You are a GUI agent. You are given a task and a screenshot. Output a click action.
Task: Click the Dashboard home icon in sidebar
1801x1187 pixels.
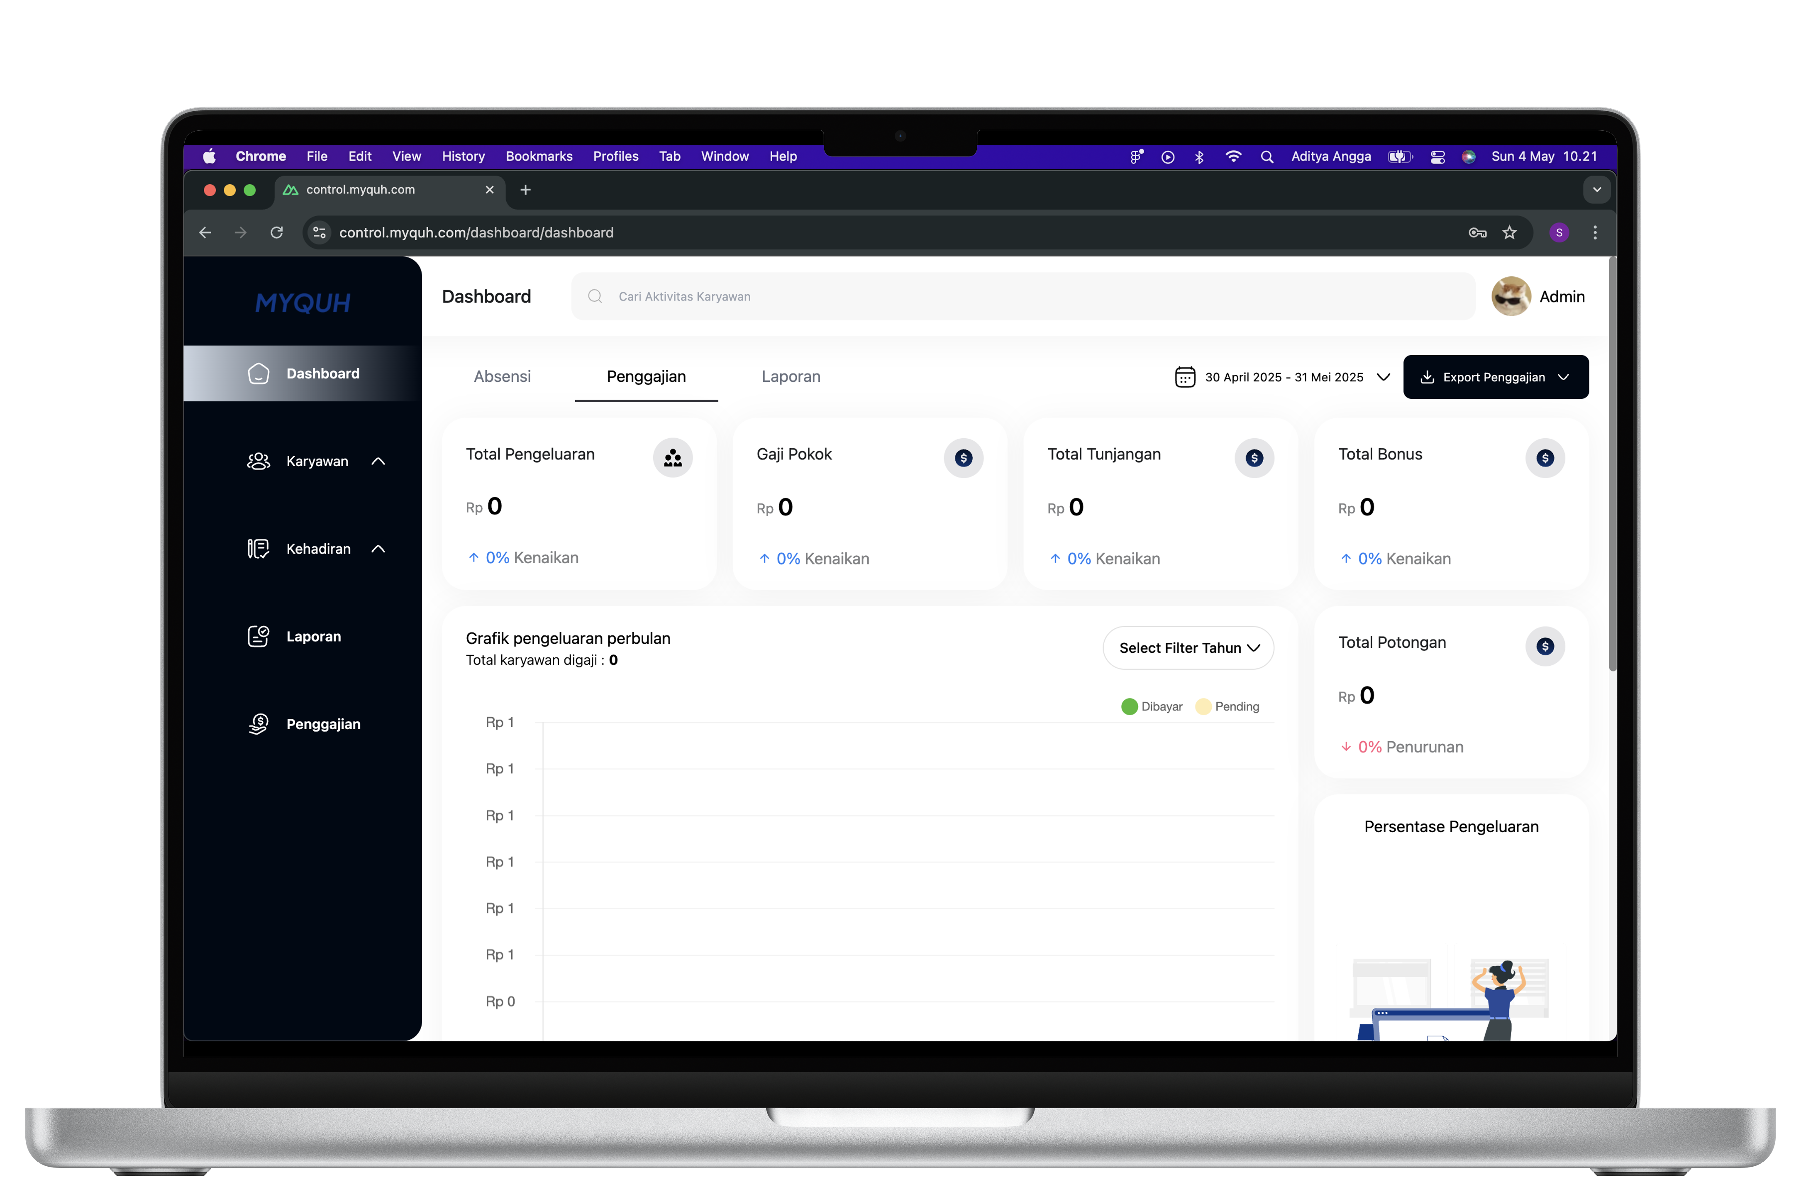258,374
